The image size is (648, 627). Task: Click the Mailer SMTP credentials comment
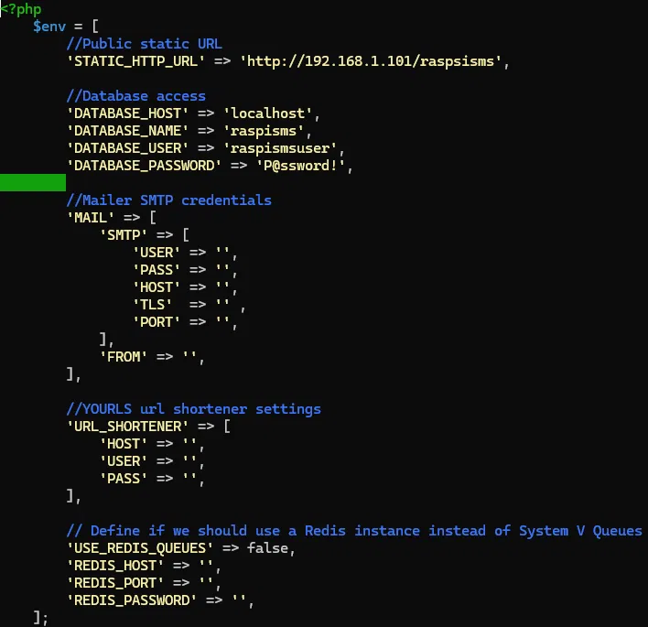[x=168, y=200]
